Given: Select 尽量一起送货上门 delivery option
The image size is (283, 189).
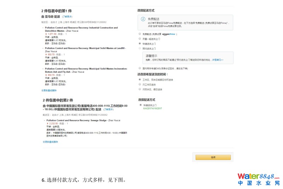Looking at the screenshot, I should [x=140, y=39].
